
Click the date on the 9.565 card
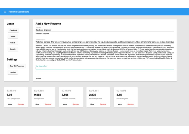click(x=39, y=91)
